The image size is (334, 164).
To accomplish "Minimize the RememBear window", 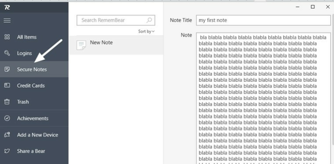I will point(298,7).
